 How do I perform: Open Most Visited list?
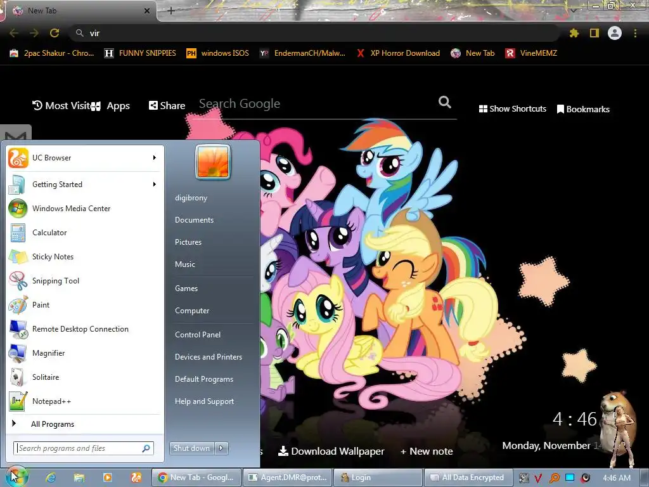click(x=62, y=106)
